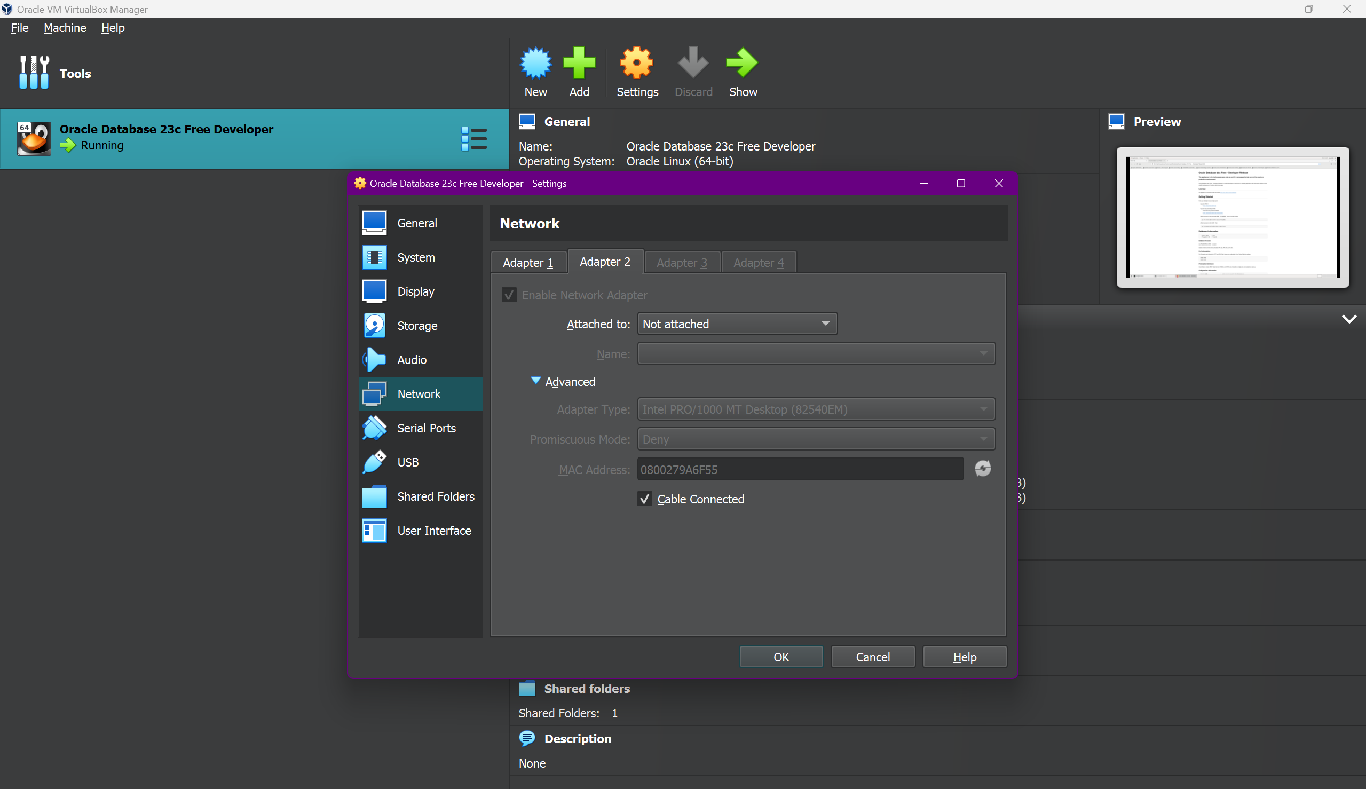The image size is (1366, 789).
Task: Select Storage category in Settings sidebar
Action: tap(420, 326)
